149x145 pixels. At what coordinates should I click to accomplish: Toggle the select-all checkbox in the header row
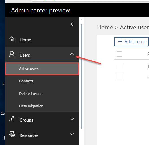[119, 54]
